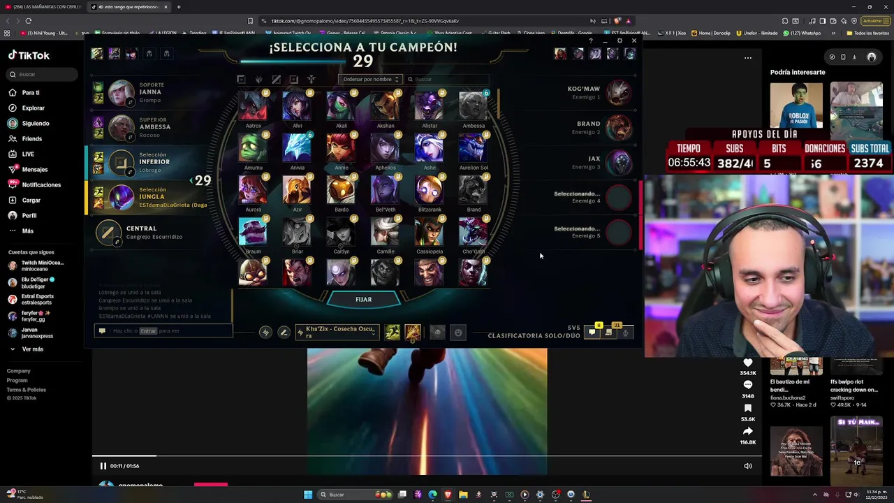Open League client help question mark

point(591,41)
